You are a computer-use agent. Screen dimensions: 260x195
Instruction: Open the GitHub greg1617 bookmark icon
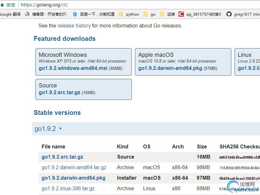coord(229,14)
